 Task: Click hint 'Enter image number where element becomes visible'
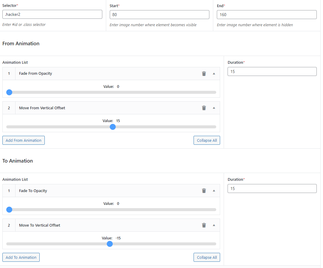(153, 25)
